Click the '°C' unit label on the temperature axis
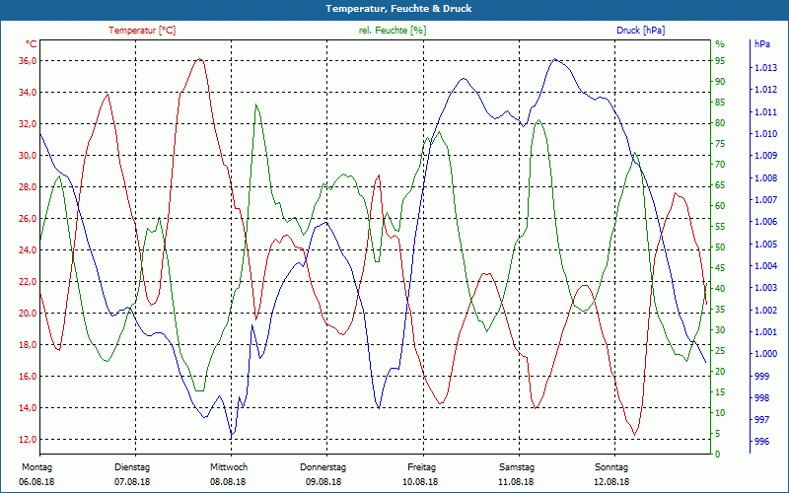789x493 pixels. point(32,44)
